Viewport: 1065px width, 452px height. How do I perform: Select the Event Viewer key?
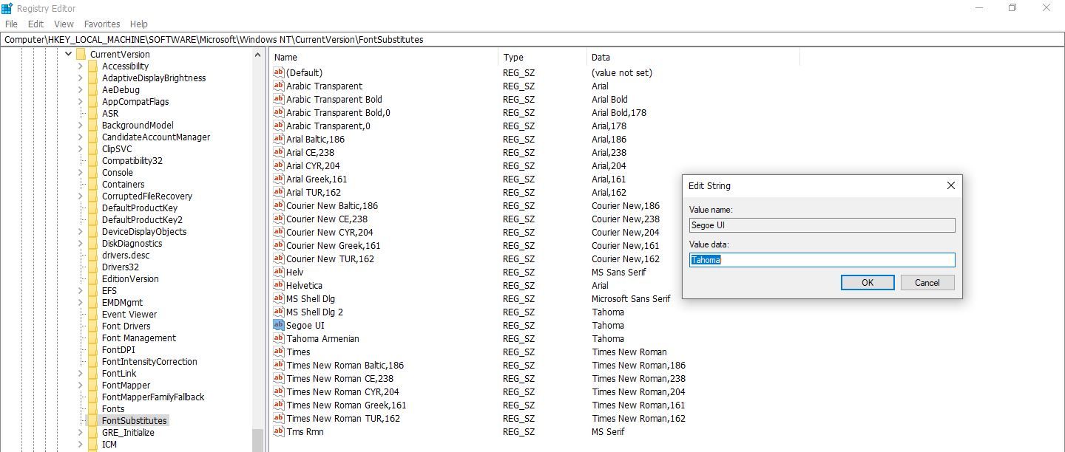[x=129, y=314]
